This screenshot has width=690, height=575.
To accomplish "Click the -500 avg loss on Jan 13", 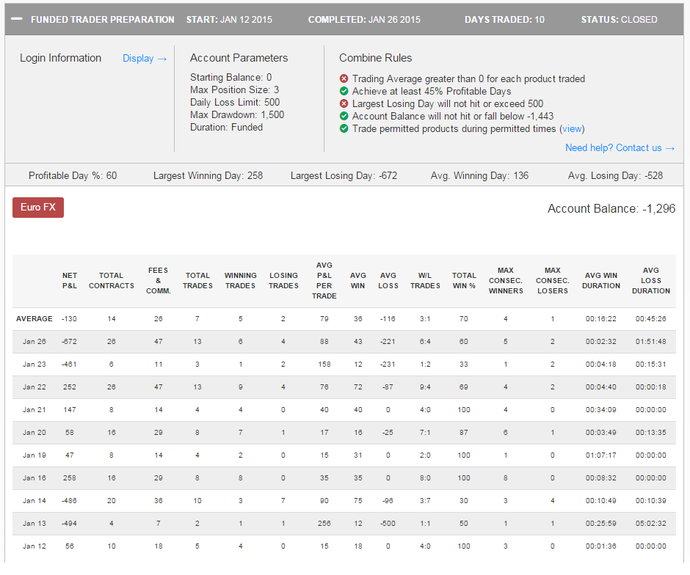I will click(x=388, y=524).
